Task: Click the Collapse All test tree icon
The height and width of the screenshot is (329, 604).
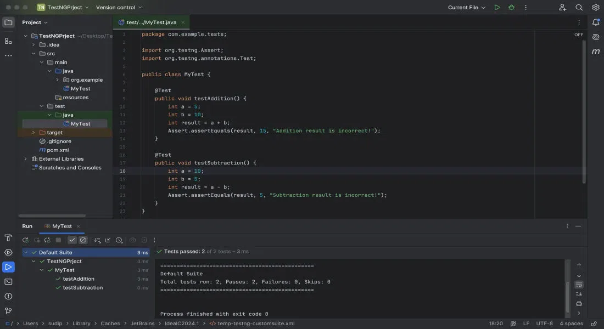Action: tap(108, 240)
